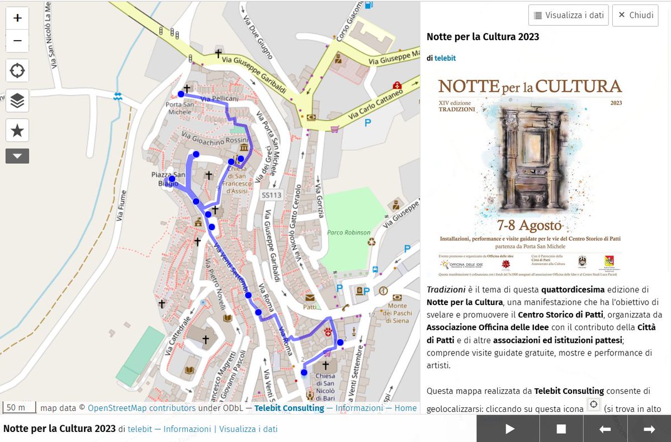Click the recycling icon near Parco Robinson
This screenshot has width=671, height=442.
pos(372,242)
